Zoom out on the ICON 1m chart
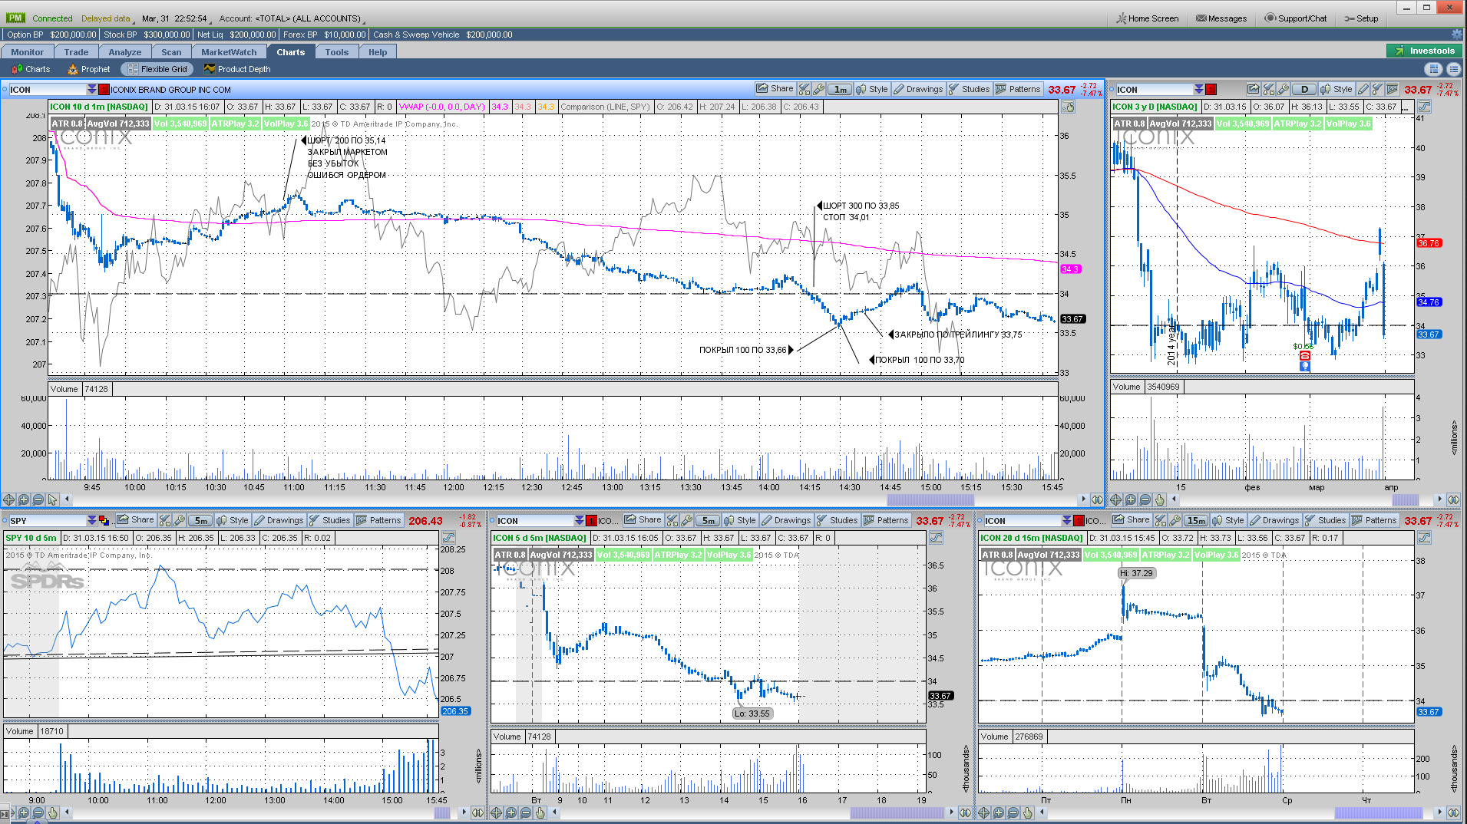The image size is (1467, 824). [38, 499]
